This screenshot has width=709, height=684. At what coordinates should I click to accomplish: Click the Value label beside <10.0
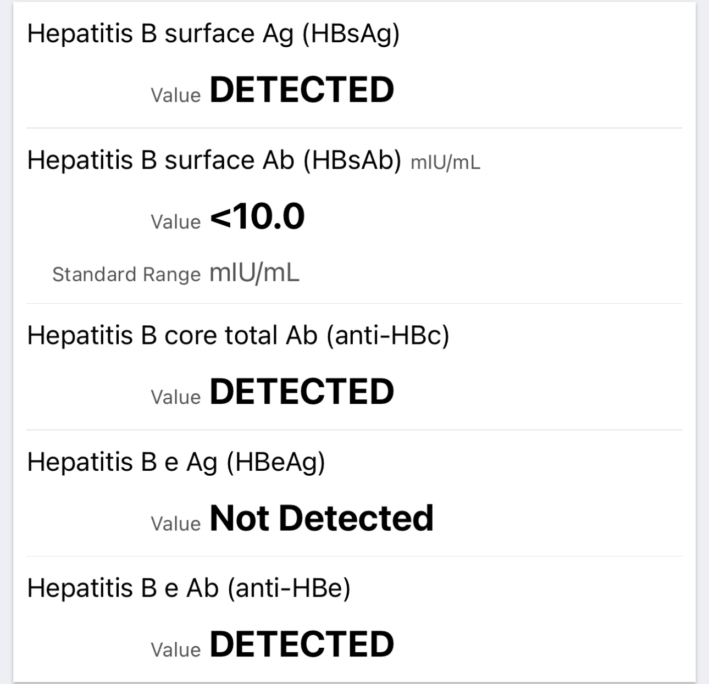(x=176, y=222)
